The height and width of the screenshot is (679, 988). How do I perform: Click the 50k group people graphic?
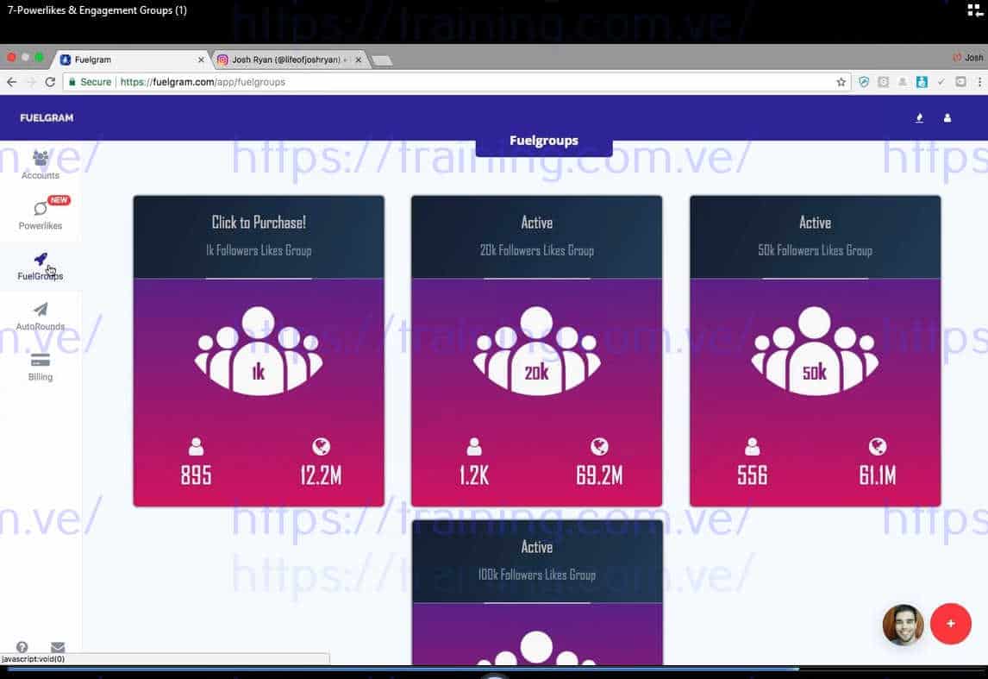815,351
